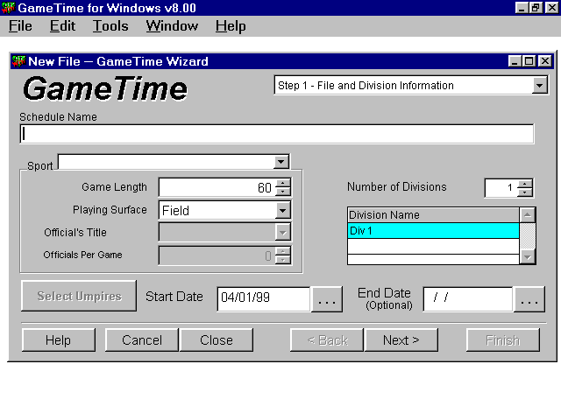
Task: Click into the Schedule Name text field
Action: coord(277,134)
